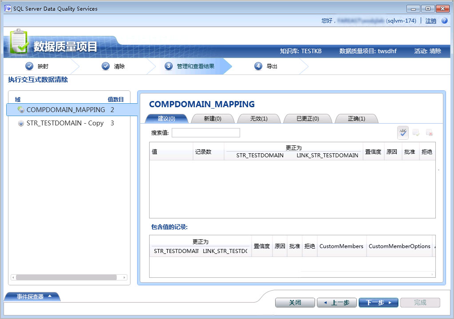The width and height of the screenshot is (454, 319).
Task: Click the 下一步 button
Action: [378, 303]
